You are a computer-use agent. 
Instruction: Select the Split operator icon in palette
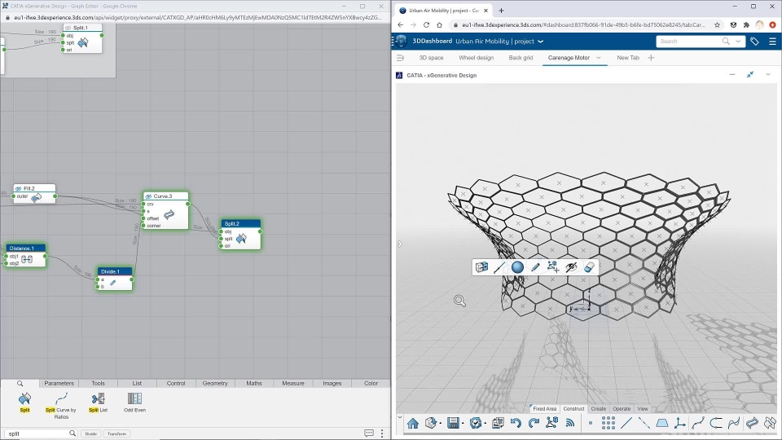tap(24, 398)
